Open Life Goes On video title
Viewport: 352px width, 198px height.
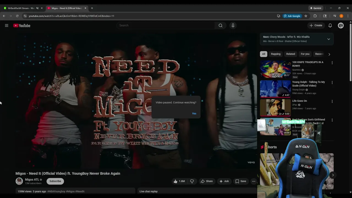(299, 101)
